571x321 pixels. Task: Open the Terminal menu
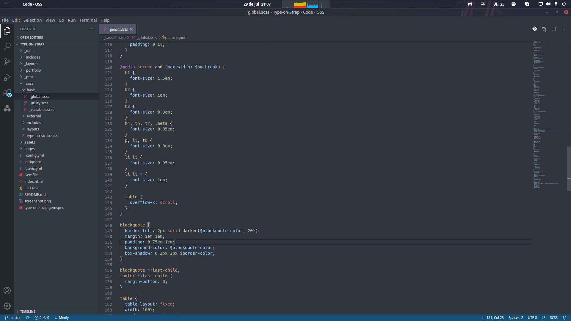point(88,20)
